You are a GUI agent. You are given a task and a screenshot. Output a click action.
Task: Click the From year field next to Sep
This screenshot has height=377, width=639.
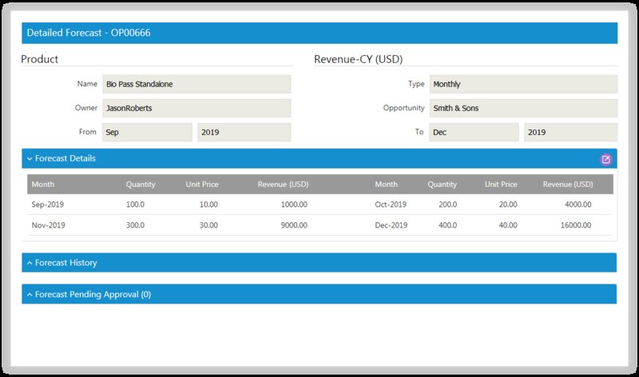coord(244,132)
